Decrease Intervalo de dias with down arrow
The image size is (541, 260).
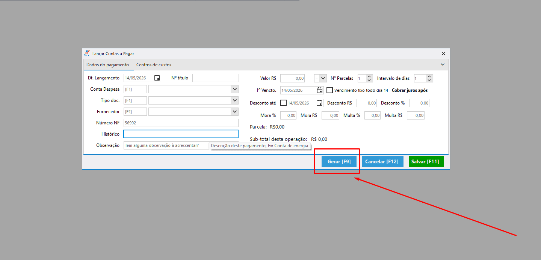coord(430,80)
